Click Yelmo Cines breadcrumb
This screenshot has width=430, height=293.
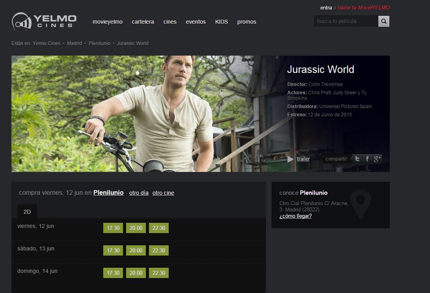point(47,43)
